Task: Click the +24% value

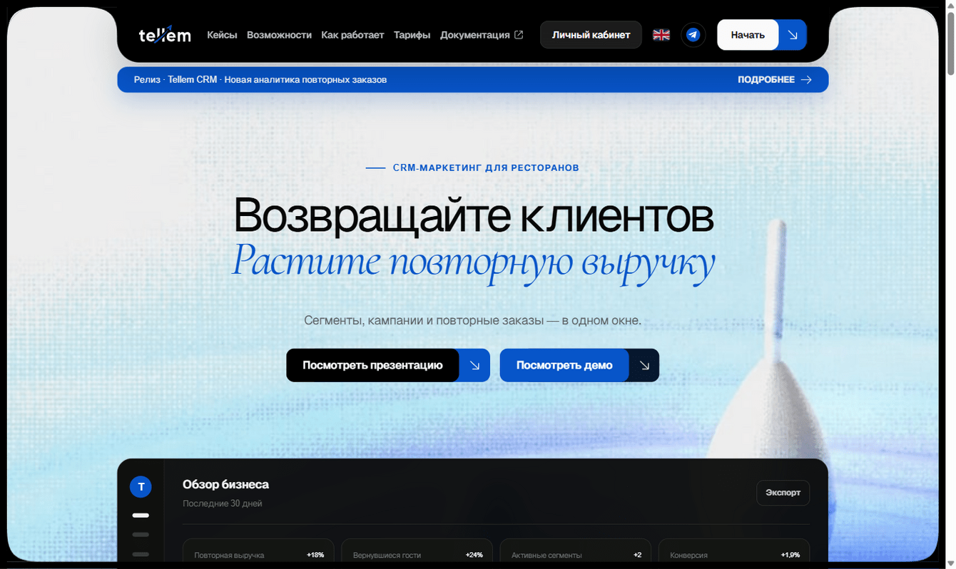Action: click(x=474, y=555)
